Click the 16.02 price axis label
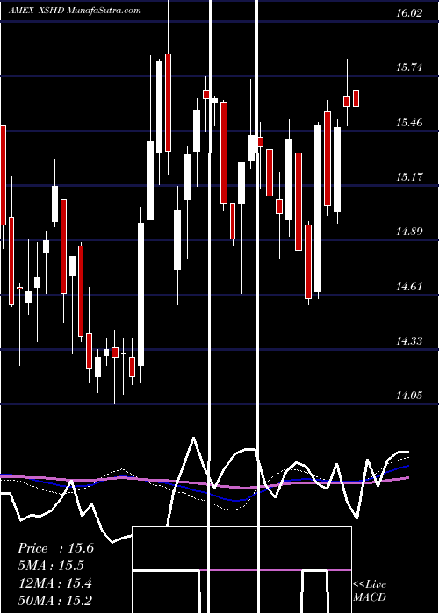This screenshot has height=614, width=439. [409, 13]
